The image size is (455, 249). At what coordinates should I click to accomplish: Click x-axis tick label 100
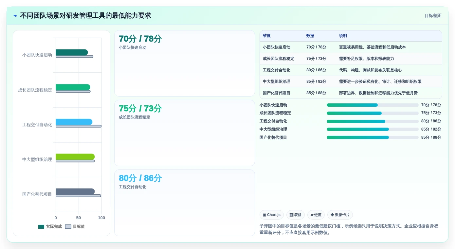(101, 218)
